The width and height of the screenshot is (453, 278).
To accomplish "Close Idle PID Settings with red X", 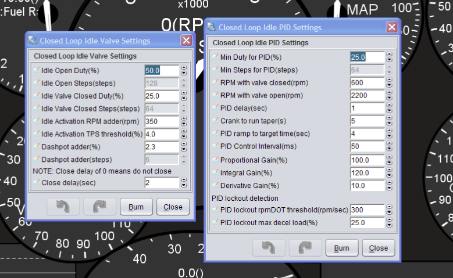I will [392, 27].
